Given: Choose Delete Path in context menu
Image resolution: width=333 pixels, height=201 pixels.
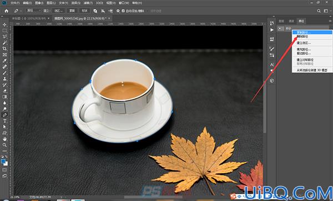Looking at the screenshot, I should tap(312, 37).
